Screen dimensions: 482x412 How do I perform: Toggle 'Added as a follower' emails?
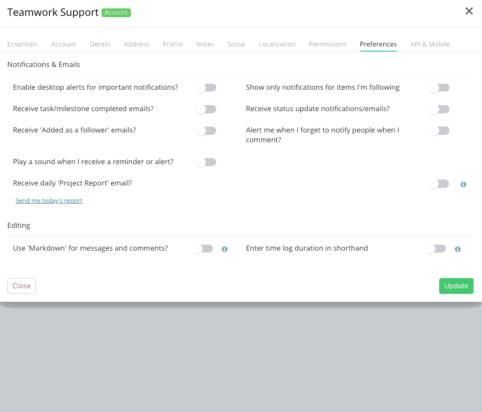[206, 131]
